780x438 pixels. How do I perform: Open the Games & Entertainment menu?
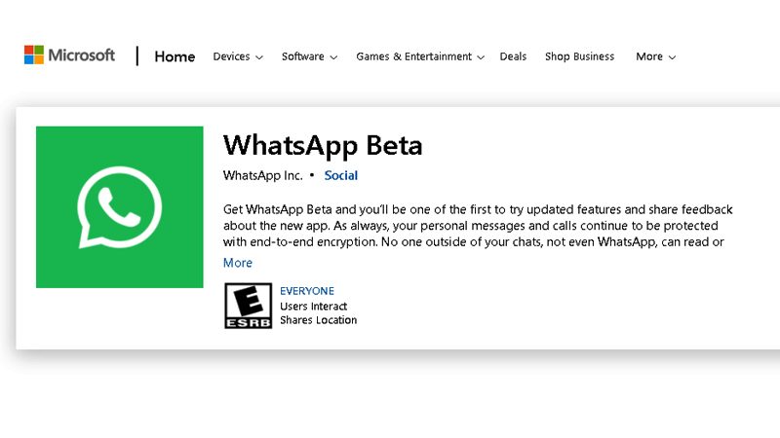pyautogui.click(x=413, y=56)
